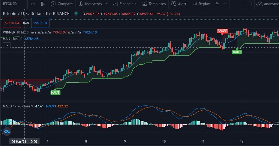Click the BAISSE signal label on chart
279x146 pixels.
point(222,31)
